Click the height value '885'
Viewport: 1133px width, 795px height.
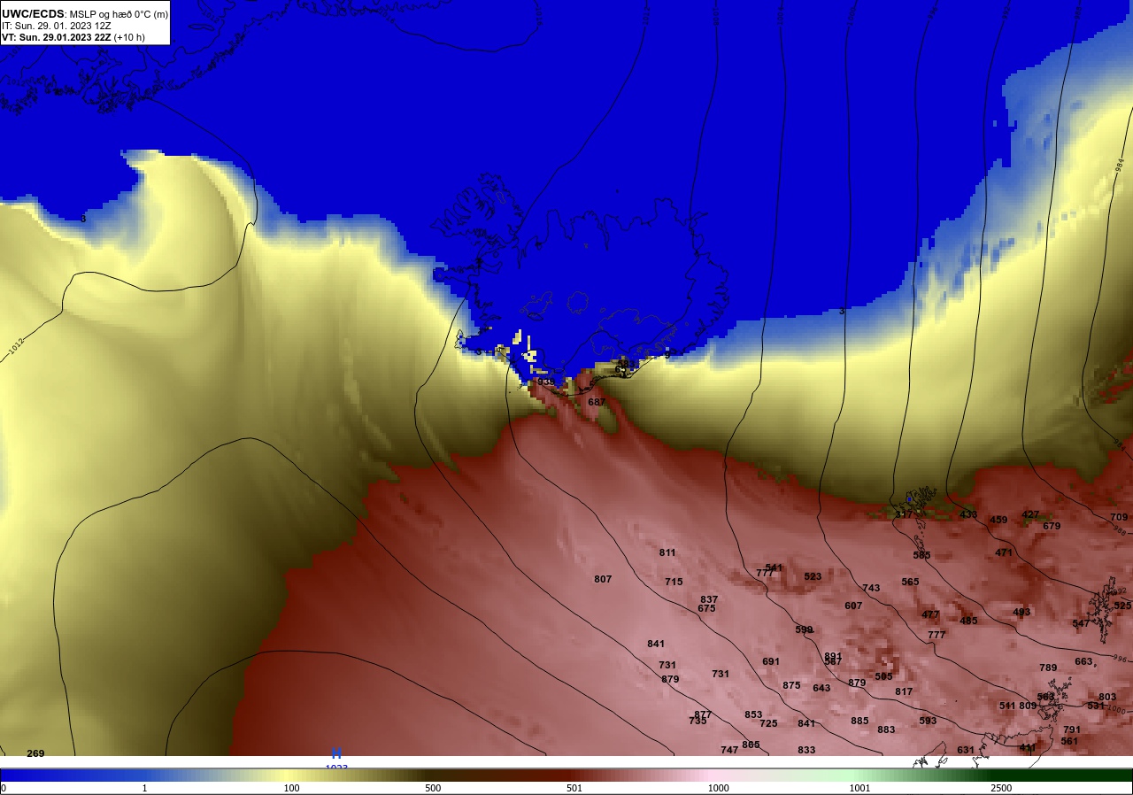pos(859,721)
